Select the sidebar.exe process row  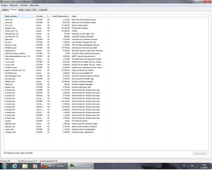coord(54,82)
